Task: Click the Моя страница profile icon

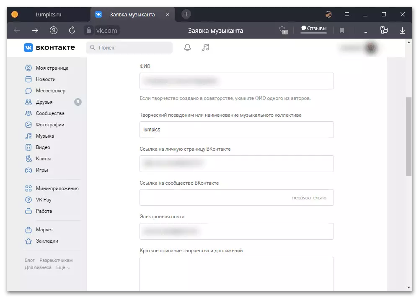Action: coord(28,68)
